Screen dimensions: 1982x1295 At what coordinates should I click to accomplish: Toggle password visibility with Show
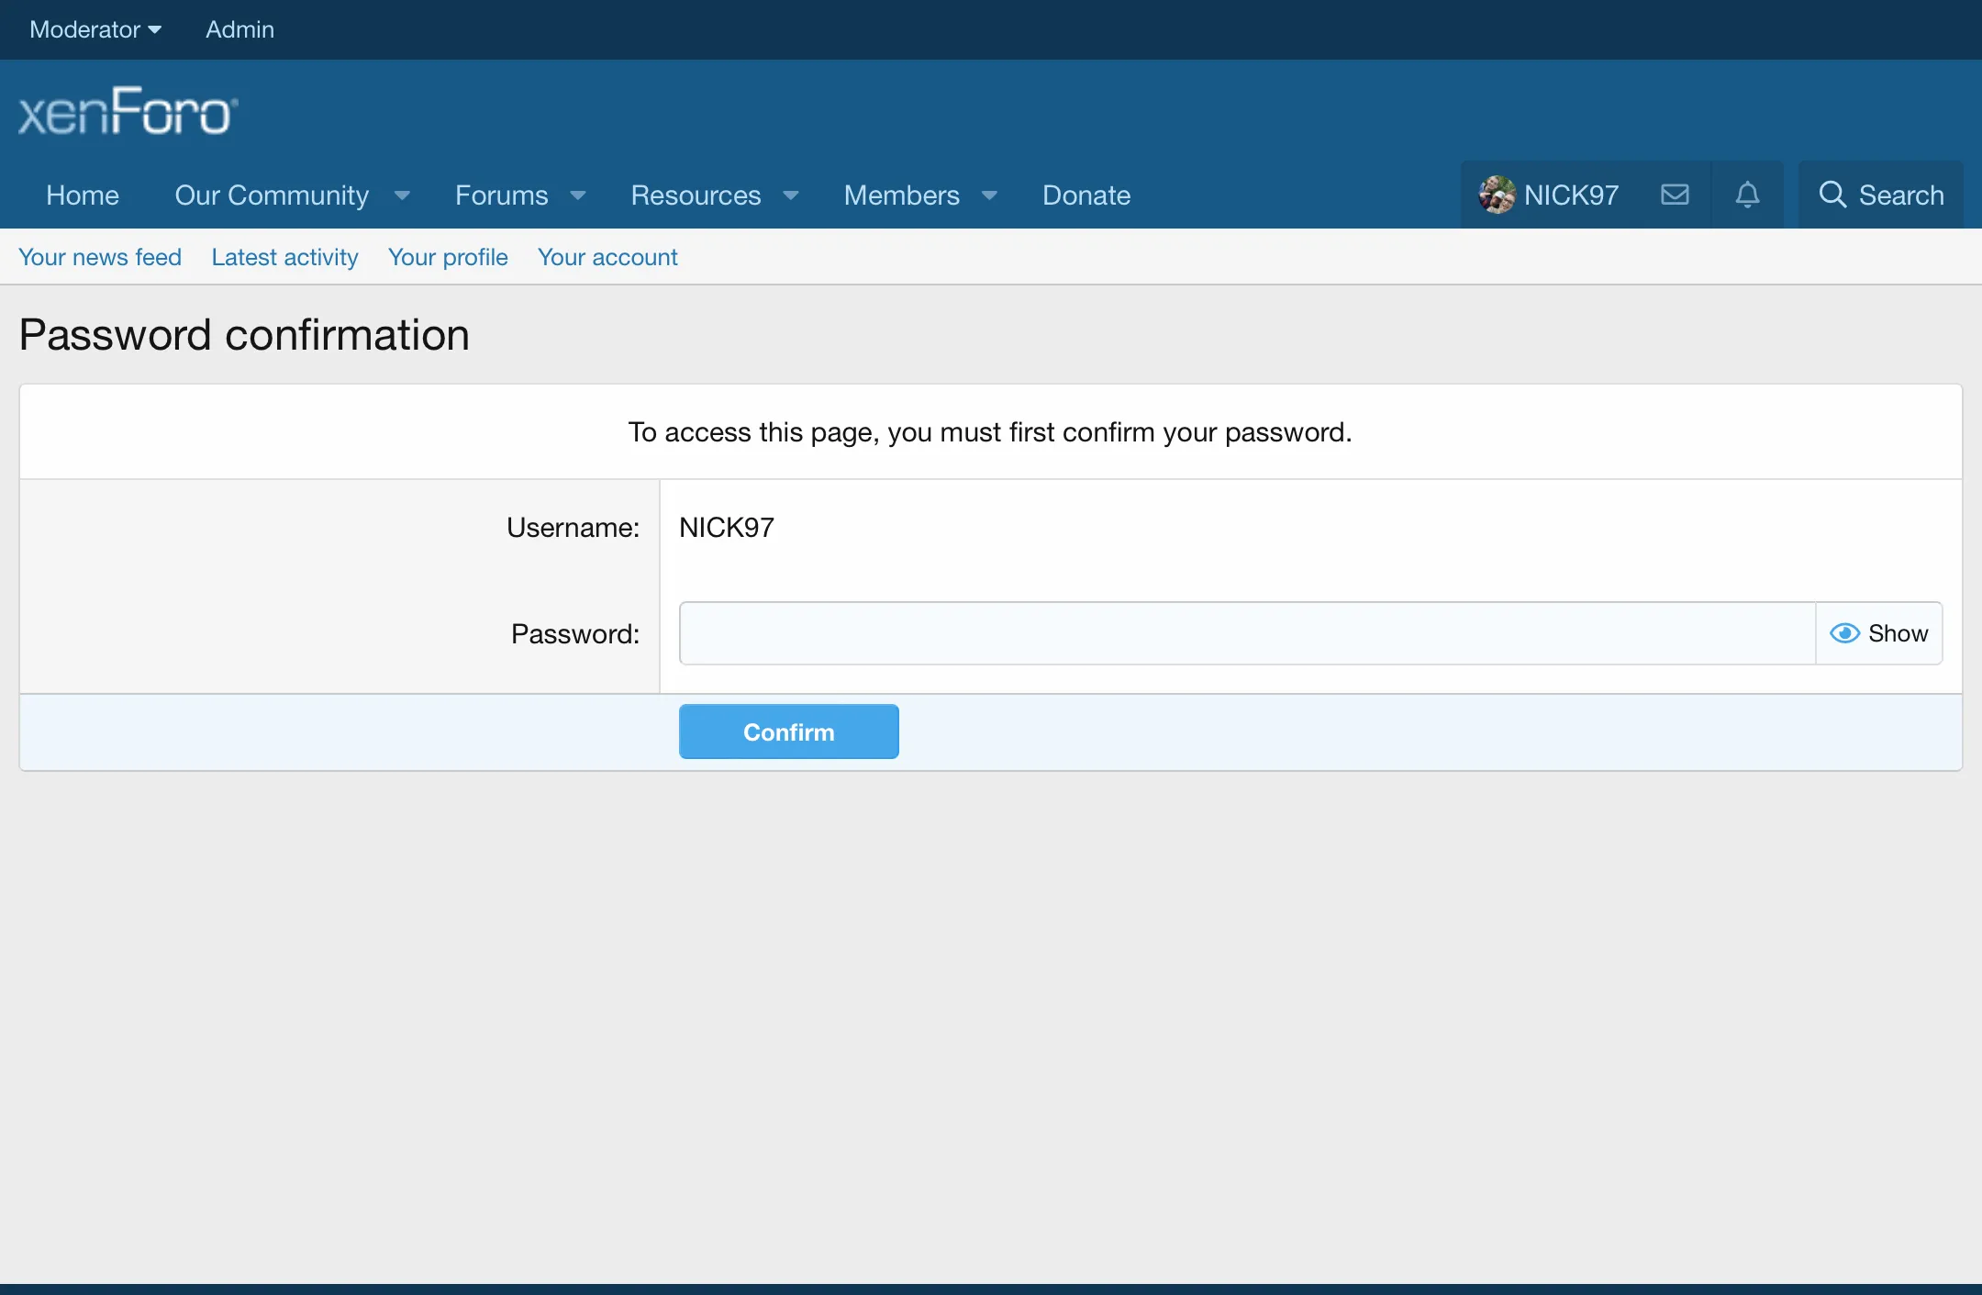1879,633
